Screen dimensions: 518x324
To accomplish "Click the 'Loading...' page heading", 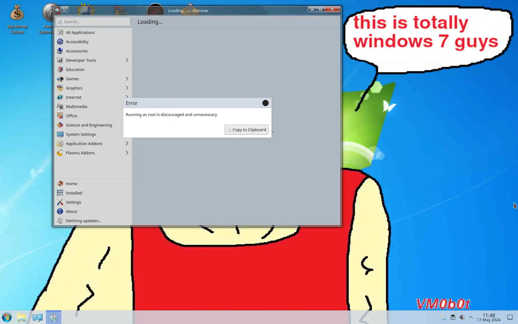I will (x=150, y=22).
